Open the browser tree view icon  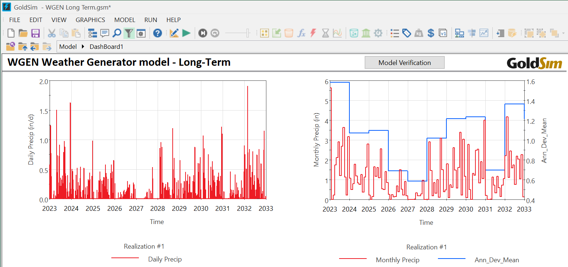(x=93, y=33)
